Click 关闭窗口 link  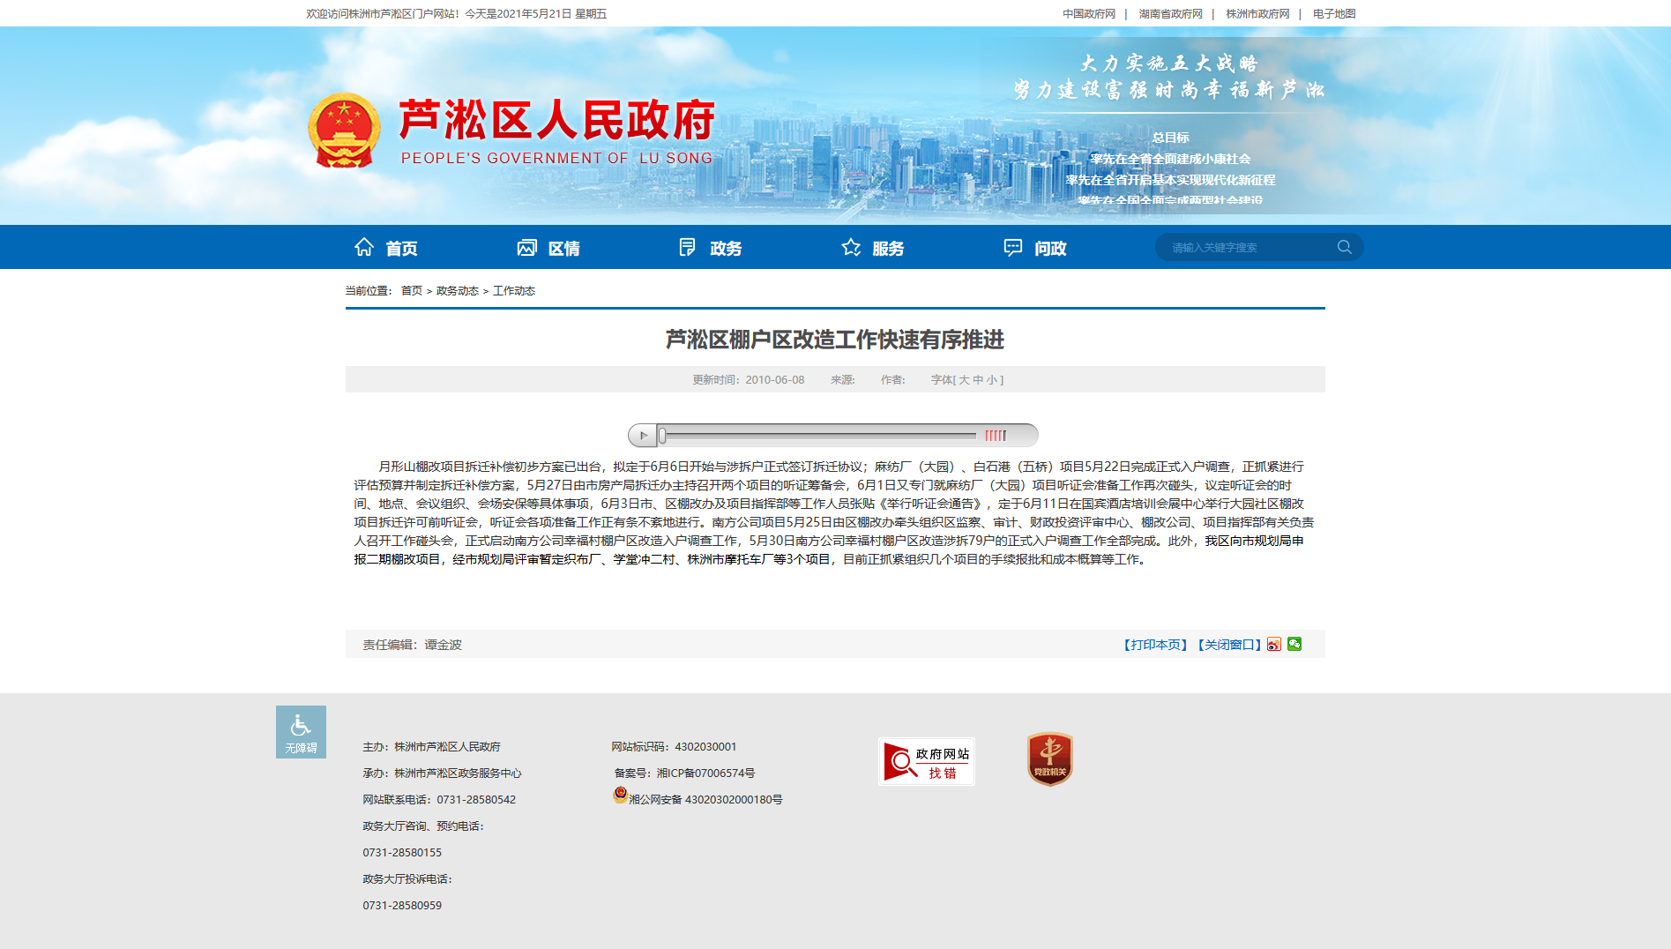point(1229,645)
